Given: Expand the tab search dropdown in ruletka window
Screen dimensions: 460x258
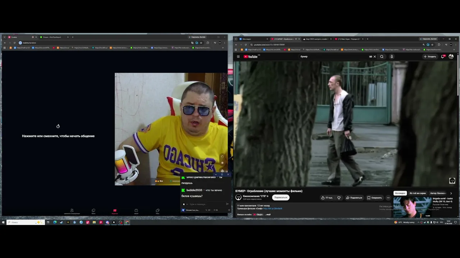Looking at the screenshot, I should tap(4, 37).
